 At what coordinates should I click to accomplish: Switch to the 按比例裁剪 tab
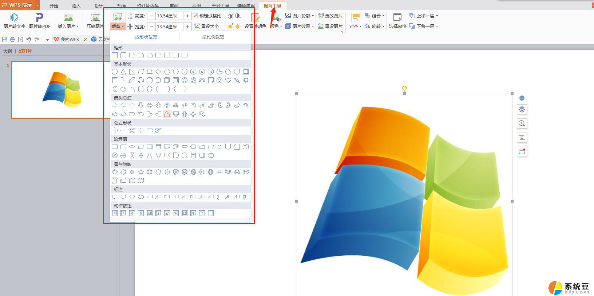213,37
